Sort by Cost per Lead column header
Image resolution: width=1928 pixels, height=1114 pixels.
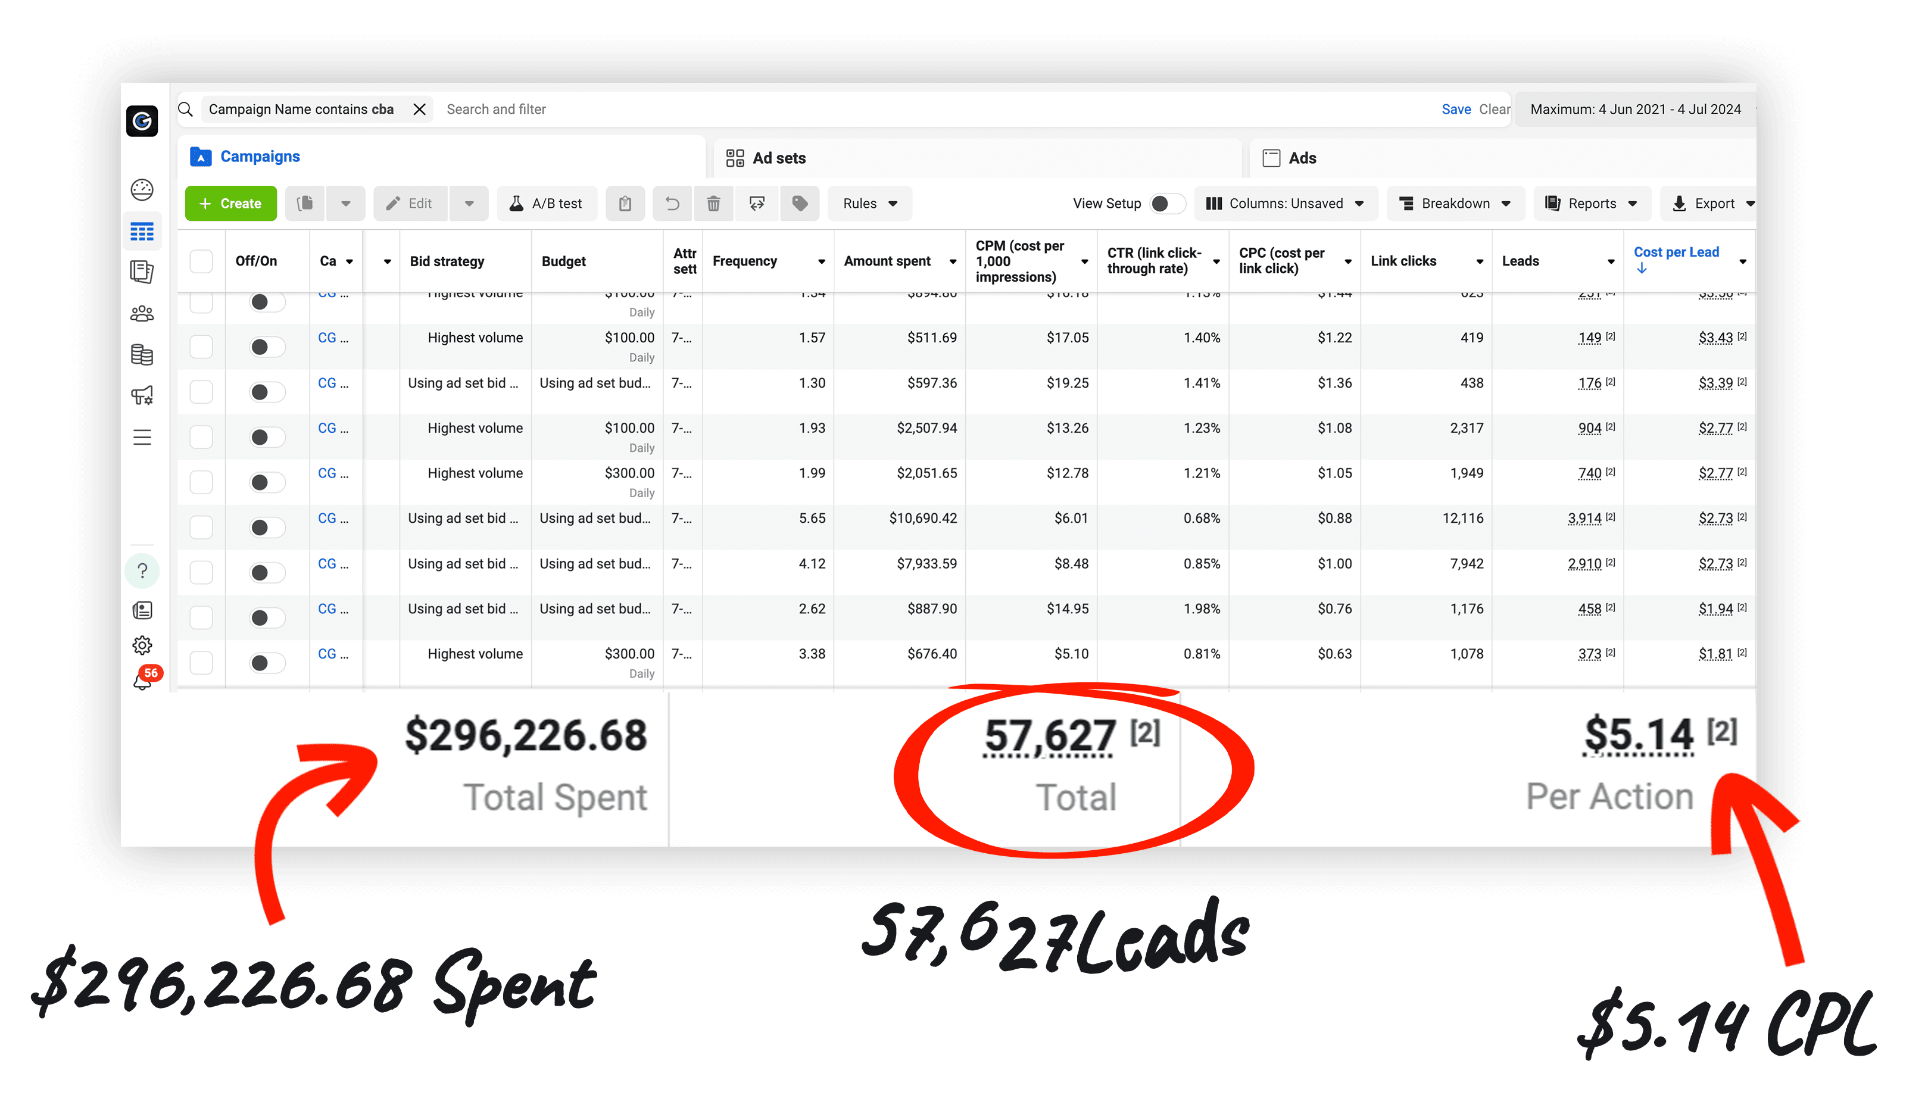(x=1676, y=252)
